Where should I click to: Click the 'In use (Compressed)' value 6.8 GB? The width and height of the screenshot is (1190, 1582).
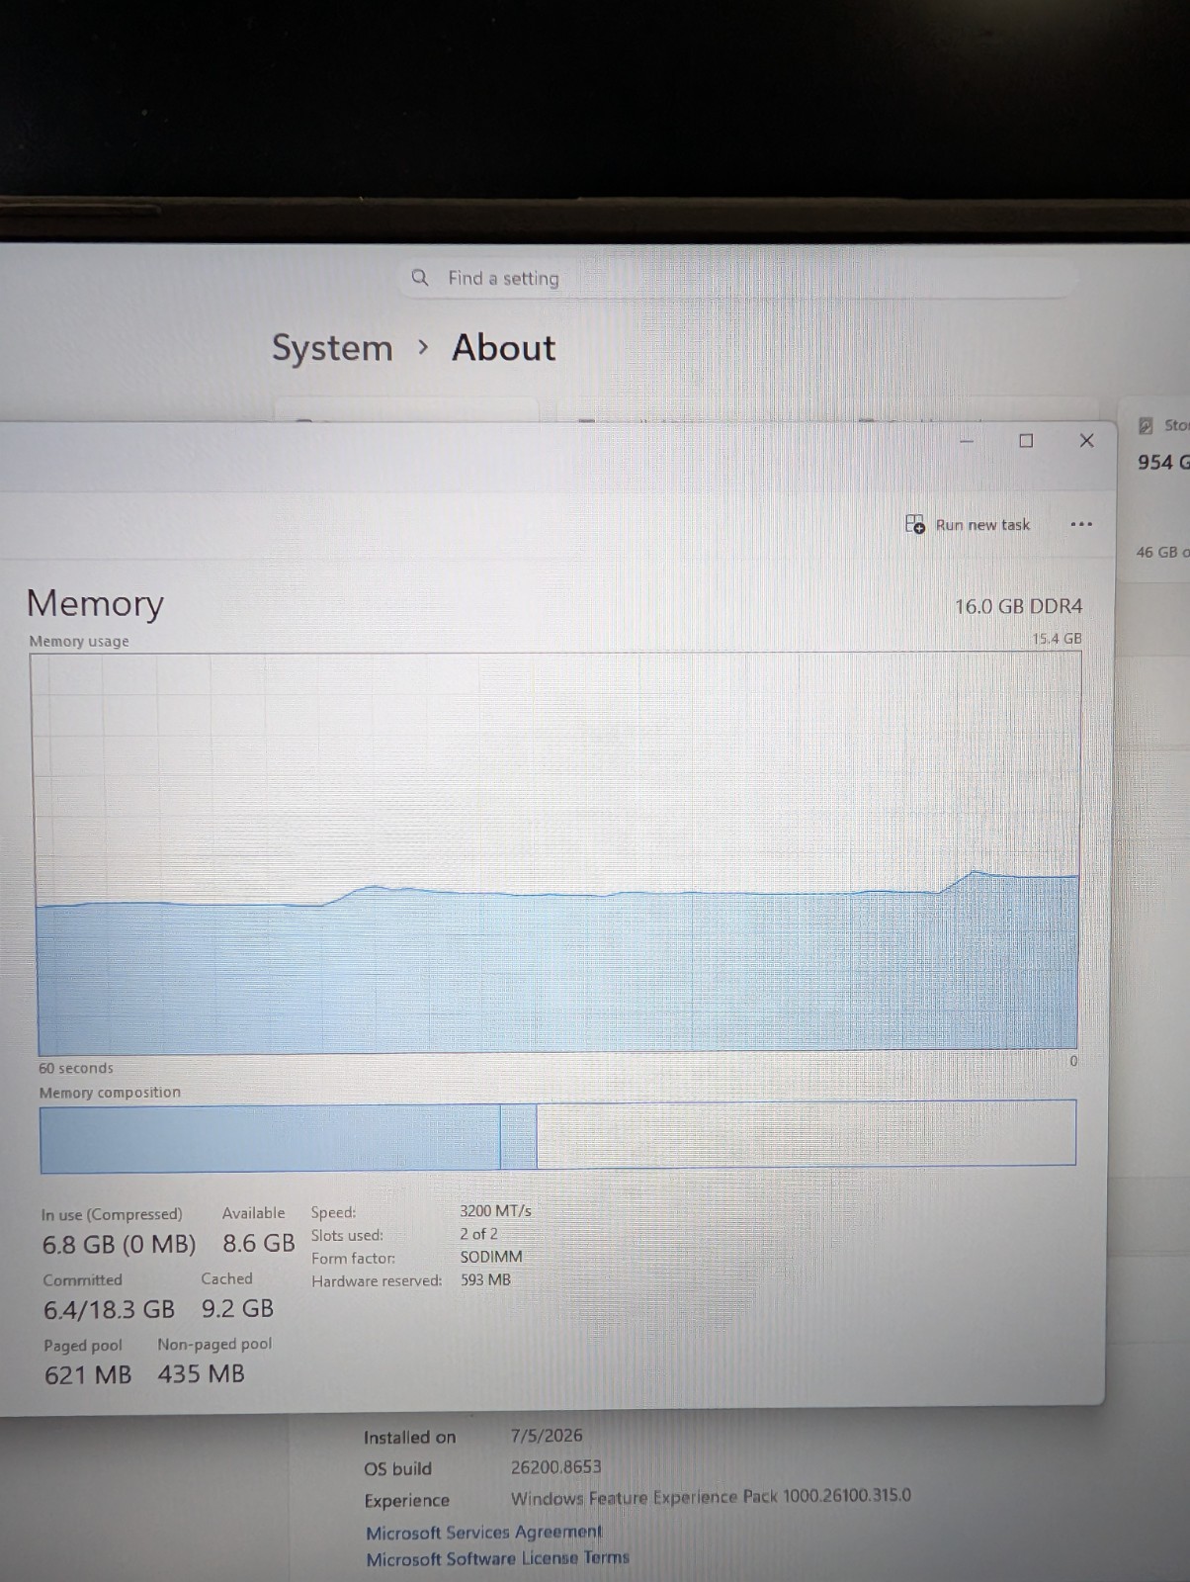pyautogui.click(x=119, y=1244)
